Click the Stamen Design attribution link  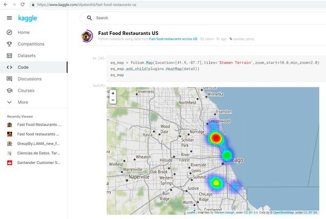[x=224, y=212]
